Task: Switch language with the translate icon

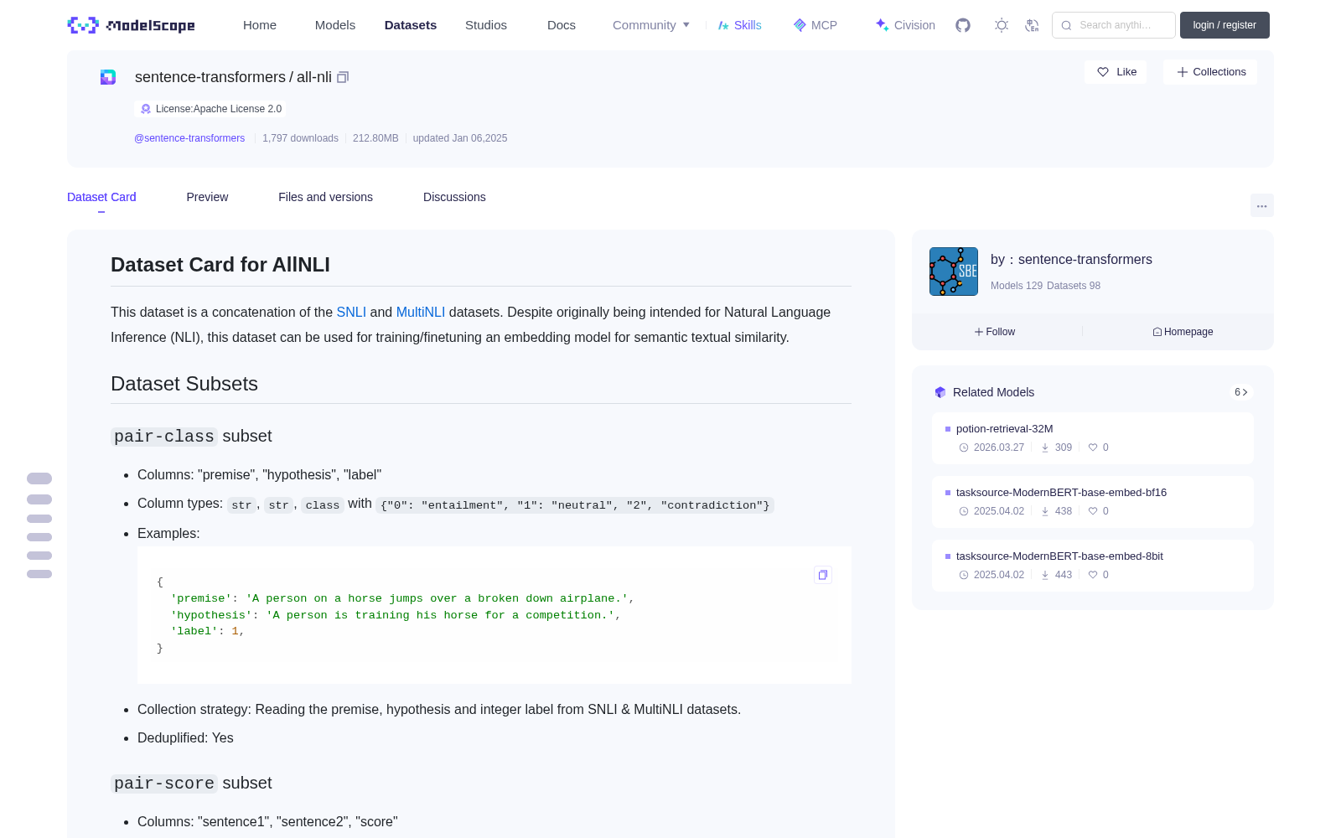Action: 1032,25
